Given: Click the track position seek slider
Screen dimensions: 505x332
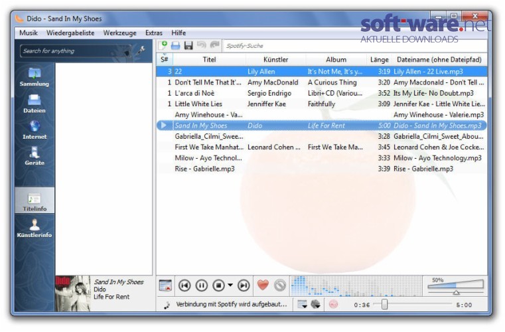Looking at the screenshot, I should 413,304.
